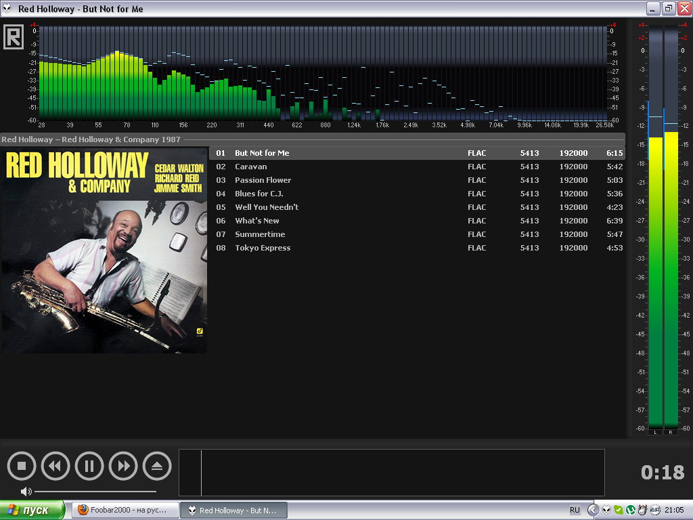Click the cow-head tray icon
693x520 pixels.
(x=643, y=511)
